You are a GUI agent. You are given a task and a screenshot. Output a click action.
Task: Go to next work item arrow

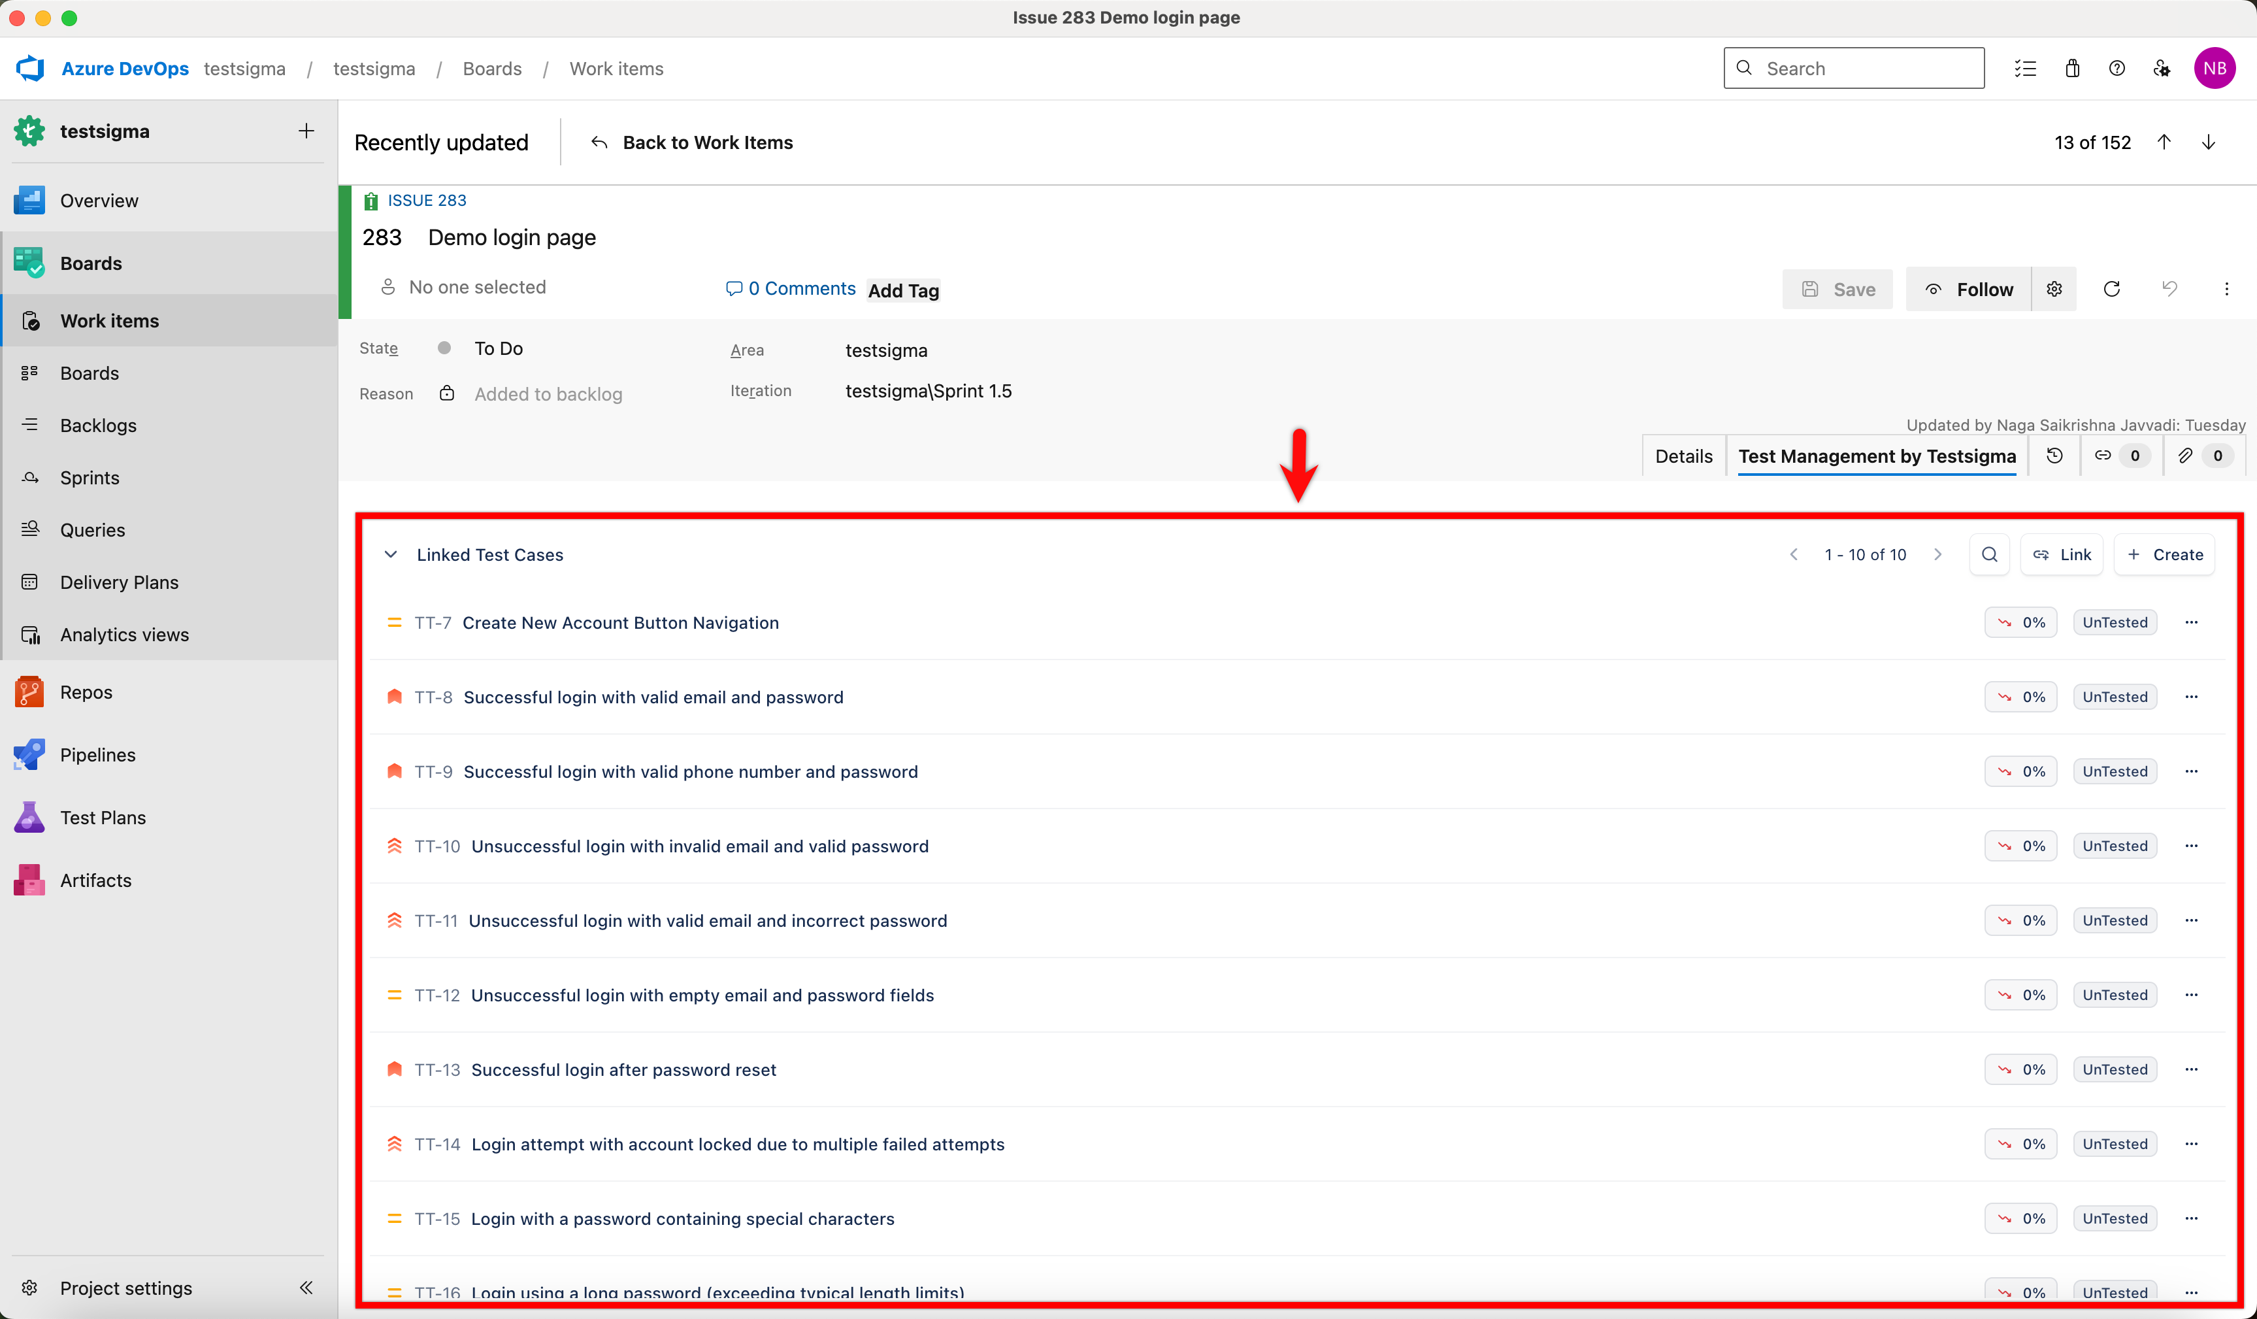2208,142
